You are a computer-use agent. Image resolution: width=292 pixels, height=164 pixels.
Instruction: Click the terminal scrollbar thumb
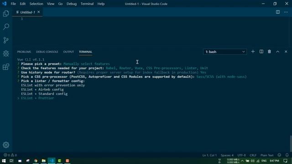tap(291, 144)
